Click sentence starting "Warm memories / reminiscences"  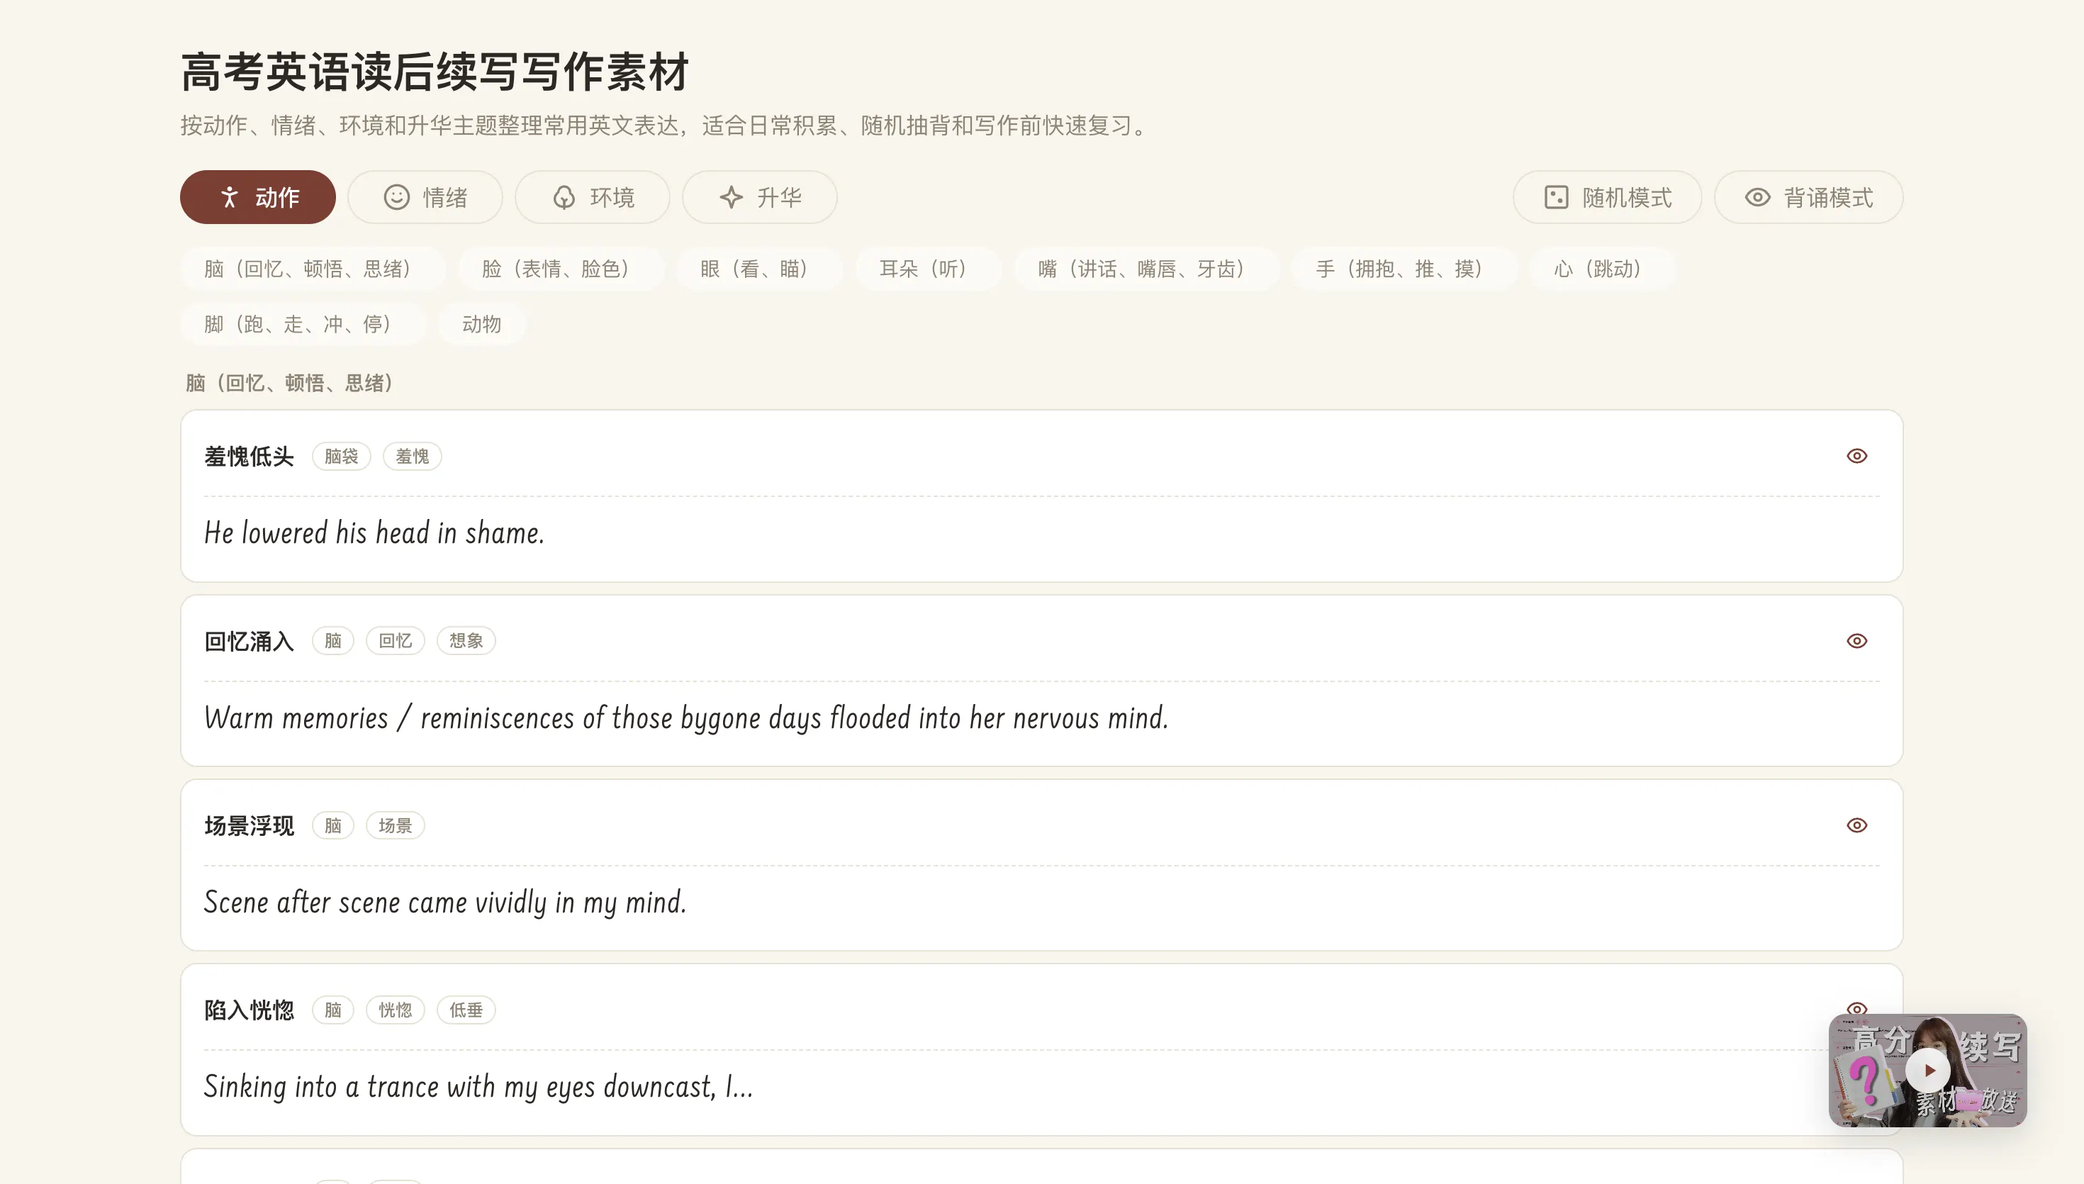point(686,718)
